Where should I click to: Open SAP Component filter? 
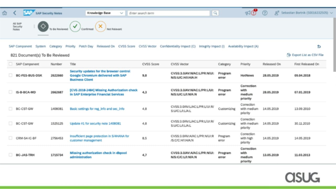[20, 46]
